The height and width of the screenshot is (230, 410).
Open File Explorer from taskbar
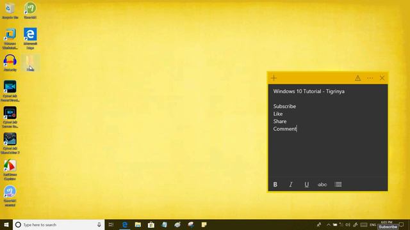tap(138, 225)
